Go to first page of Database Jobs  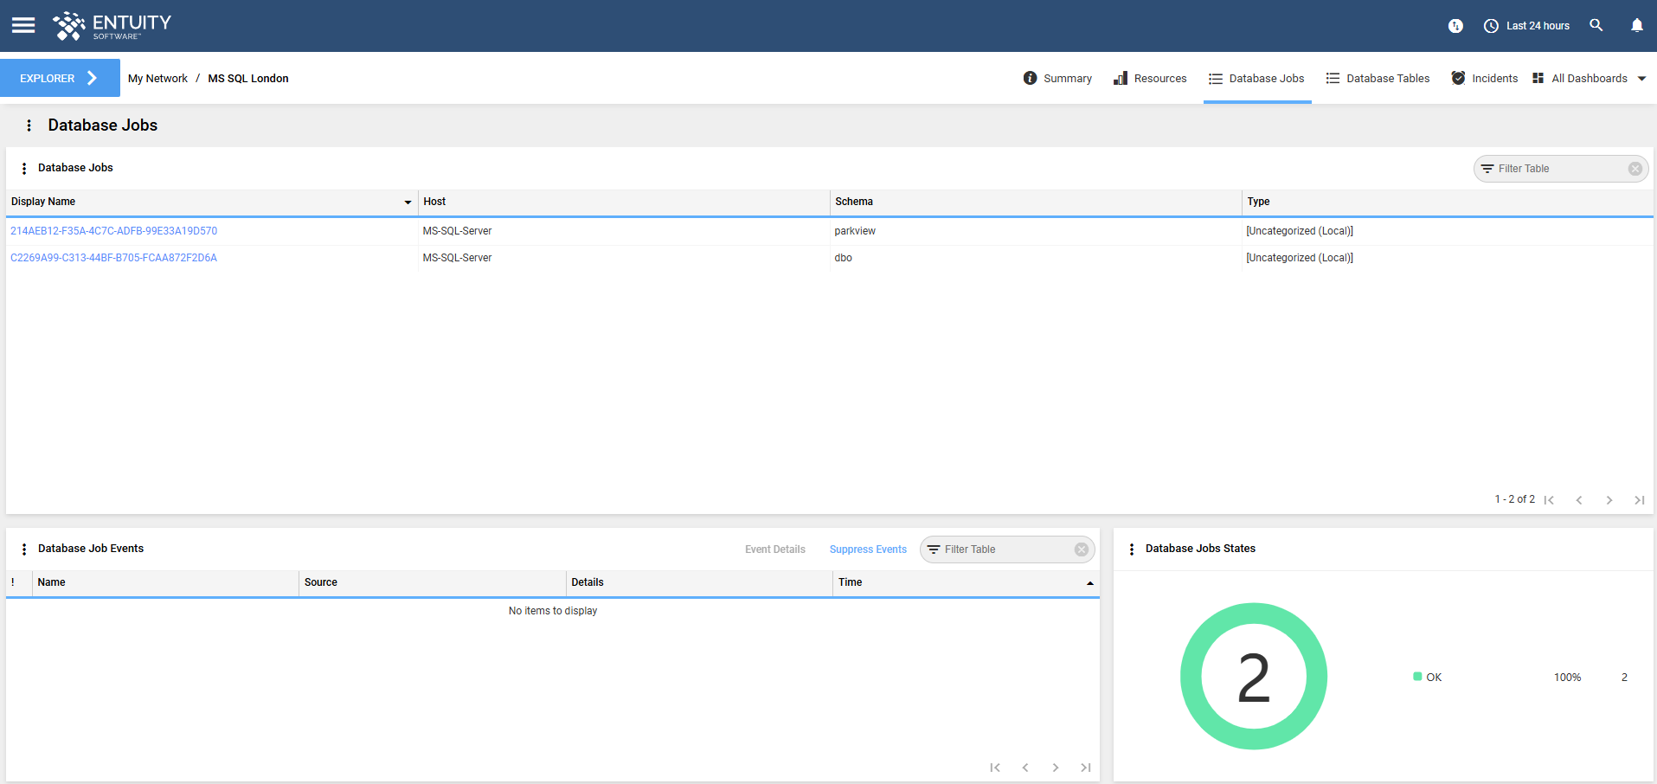(x=1549, y=500)
